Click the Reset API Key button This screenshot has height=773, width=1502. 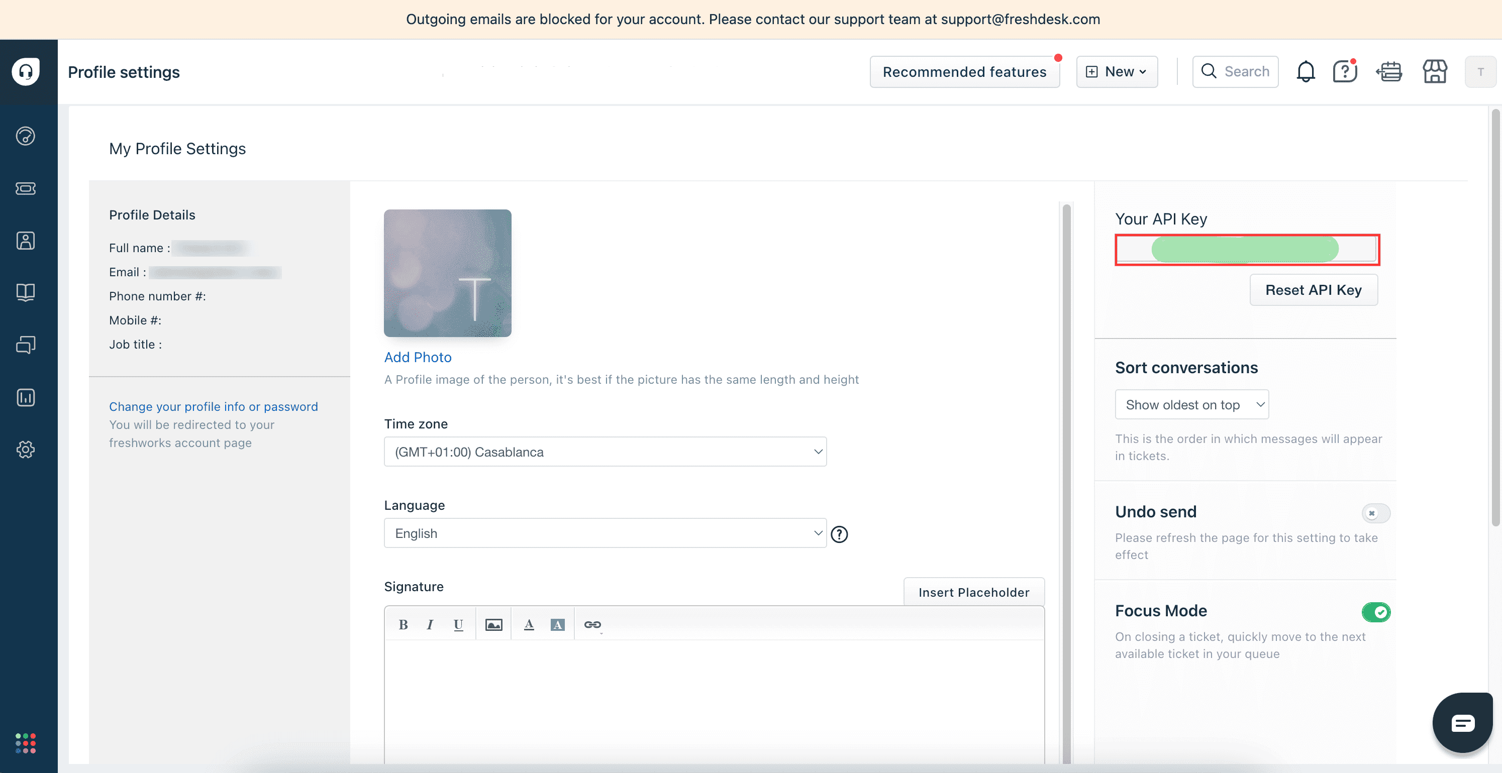(1313, 290)
